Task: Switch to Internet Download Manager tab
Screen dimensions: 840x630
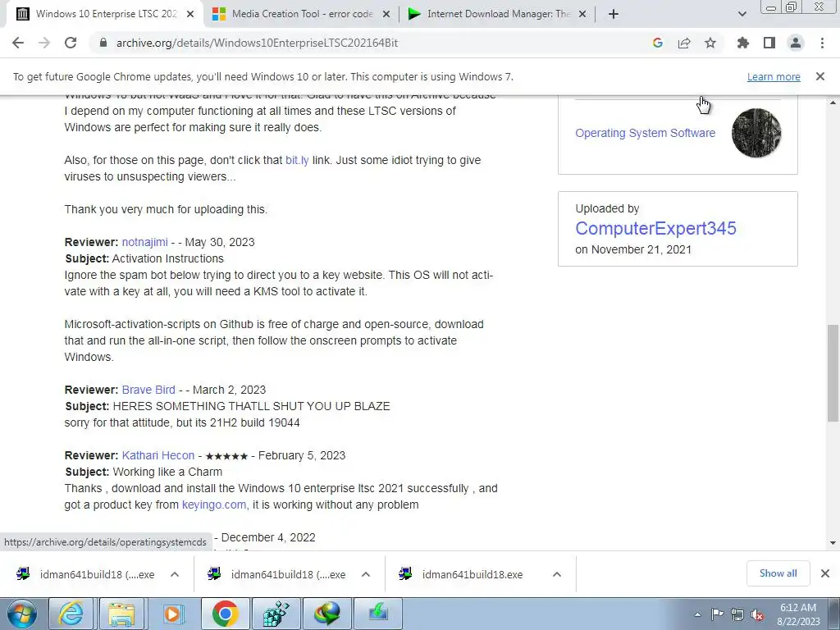Action: click(495, 14)
